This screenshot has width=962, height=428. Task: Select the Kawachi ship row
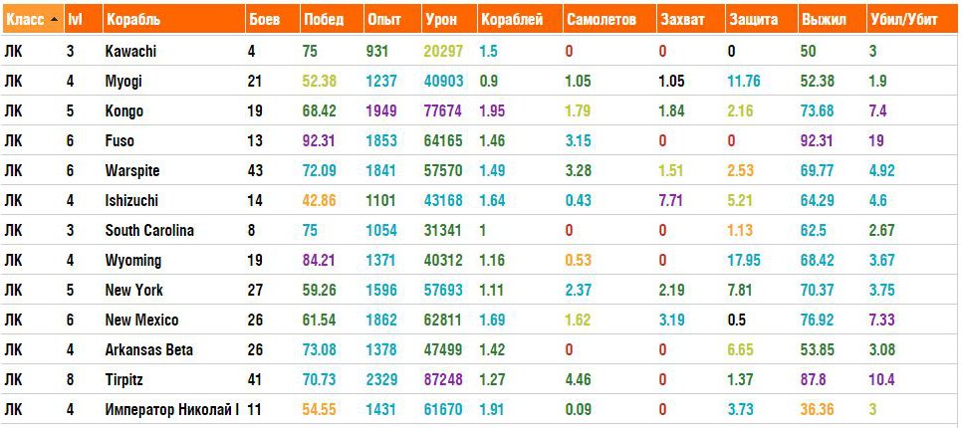click(130, 51)
